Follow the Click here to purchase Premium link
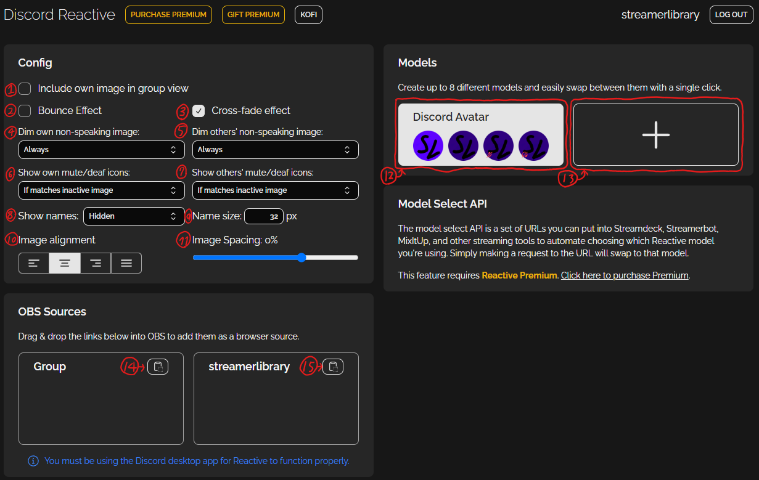 (624, 275)
